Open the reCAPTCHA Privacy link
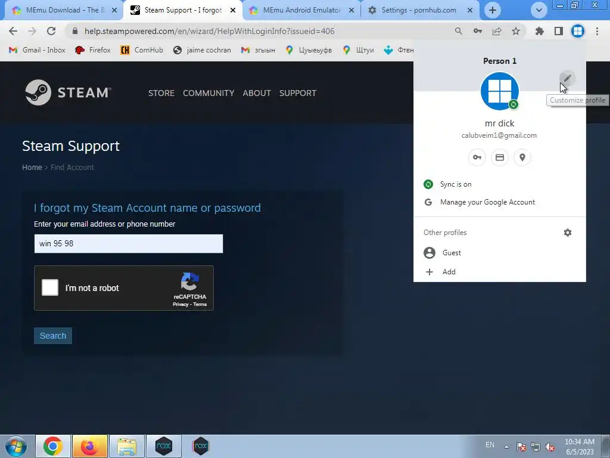The width and height of the screenshot is (610, 458). tap(180, 305)
